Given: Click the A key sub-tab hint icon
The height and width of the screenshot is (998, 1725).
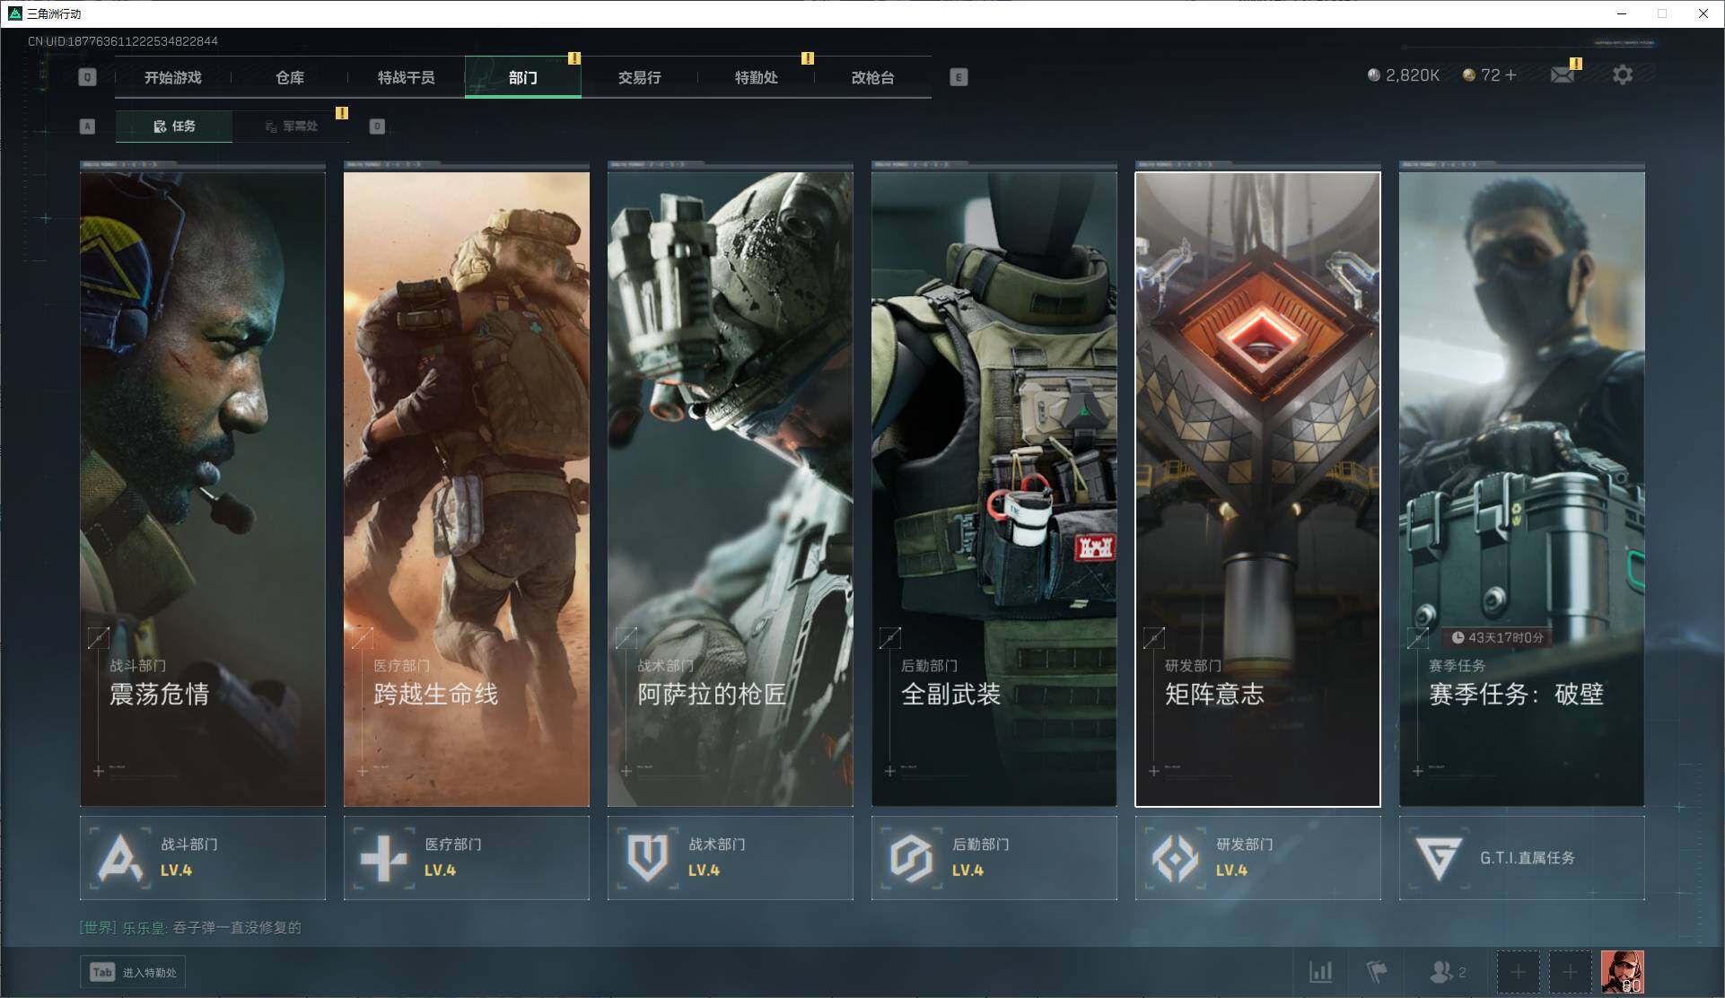Looking at the screenshot, I should (87, 127).
